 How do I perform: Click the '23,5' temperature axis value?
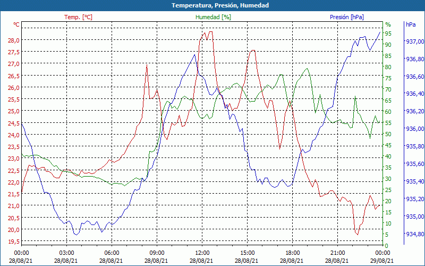click(14, 147)
